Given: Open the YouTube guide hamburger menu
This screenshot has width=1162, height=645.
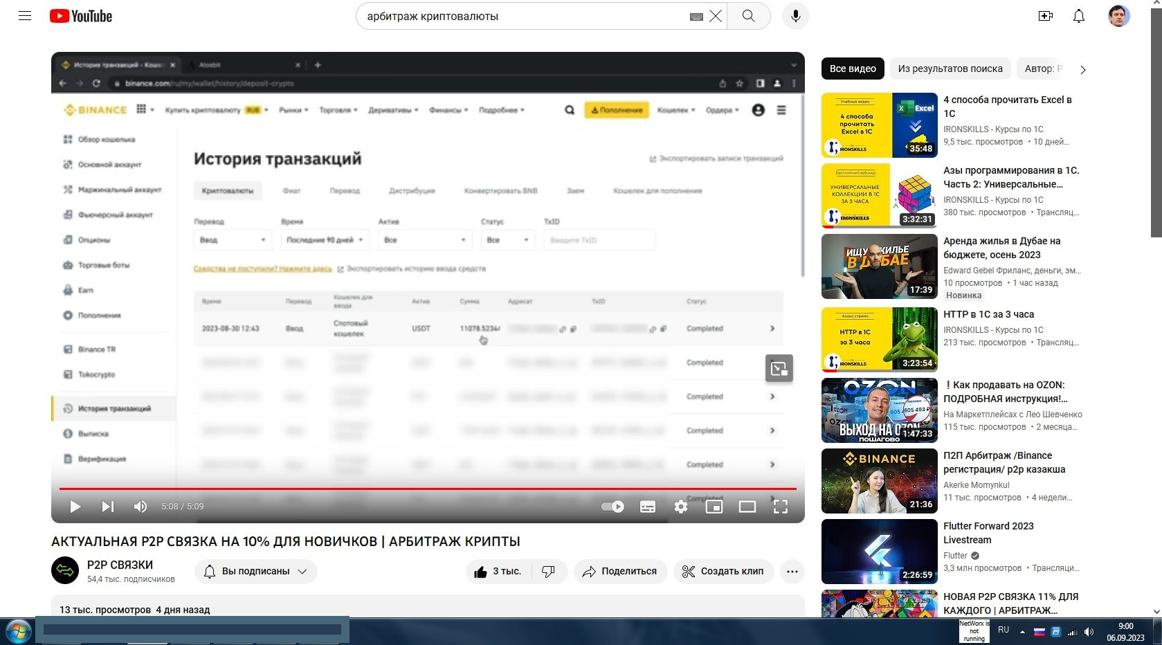Looking at the screenshot, I should (25, 16).
